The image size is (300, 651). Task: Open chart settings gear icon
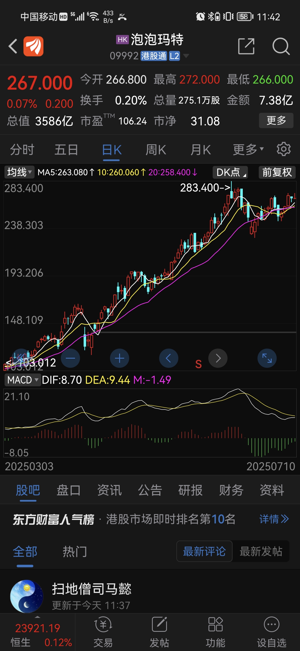tap(284, 149)
